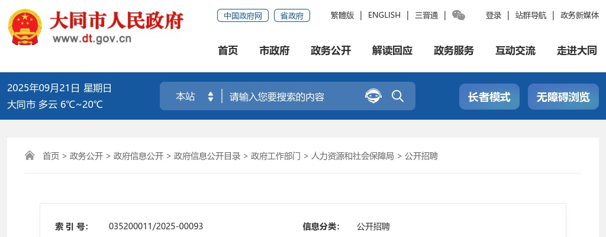Enable 长者模式 elder mode
The height and width of the screenshot is (237, 606).
pos(489,97)
